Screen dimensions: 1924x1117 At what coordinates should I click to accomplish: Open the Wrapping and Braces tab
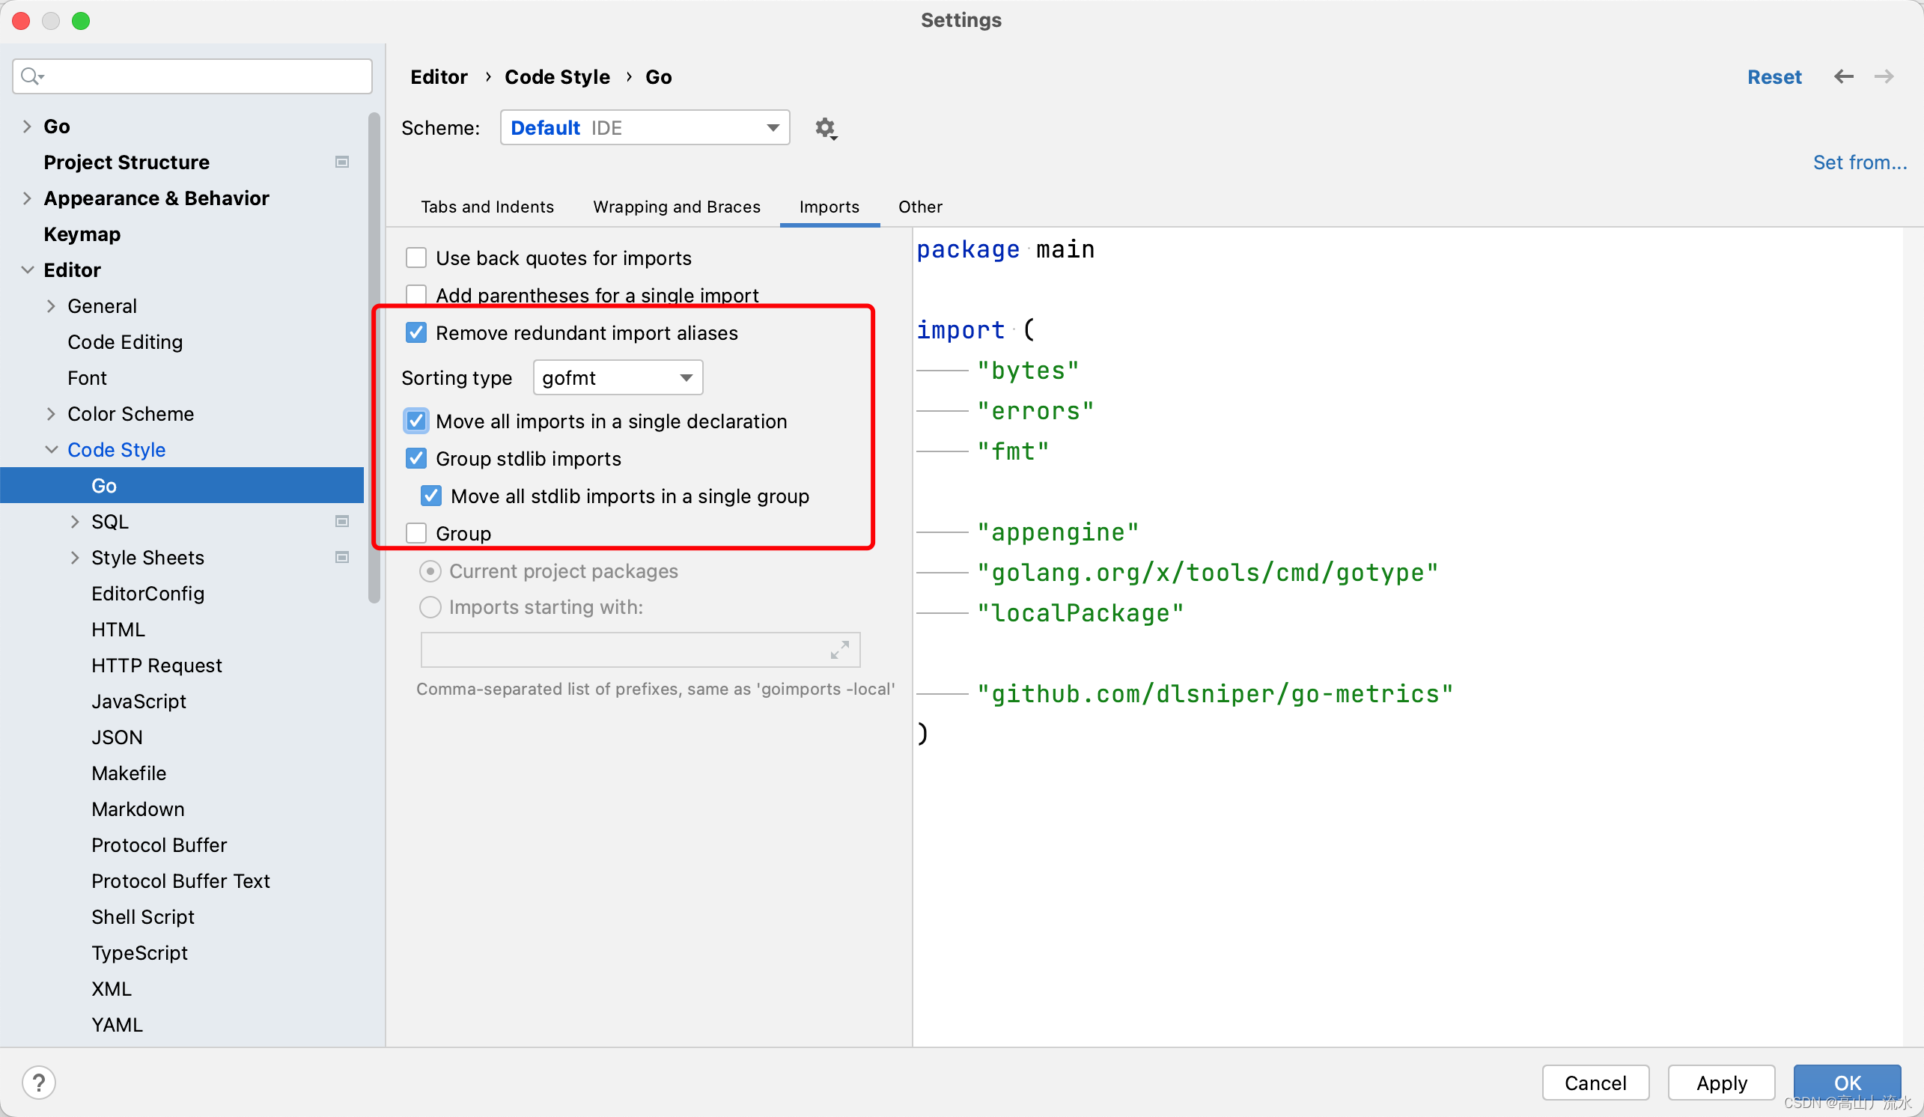tap(677, 207)
